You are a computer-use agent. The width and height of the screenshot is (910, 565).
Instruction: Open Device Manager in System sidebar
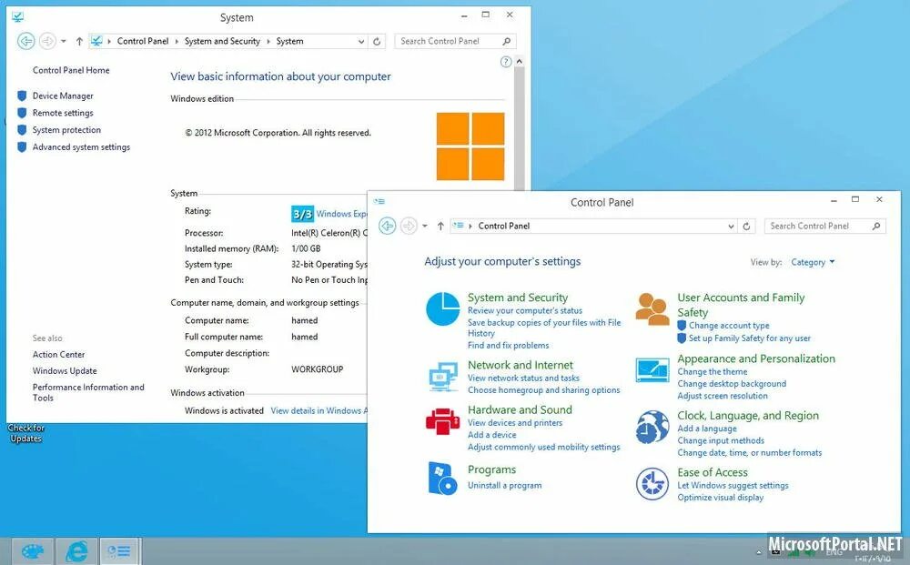coord(63,96)
